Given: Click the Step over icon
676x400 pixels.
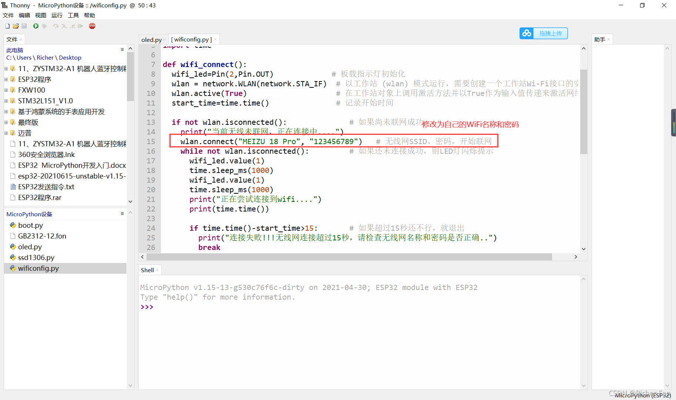Looking at the screenshot, I should 55,26.
